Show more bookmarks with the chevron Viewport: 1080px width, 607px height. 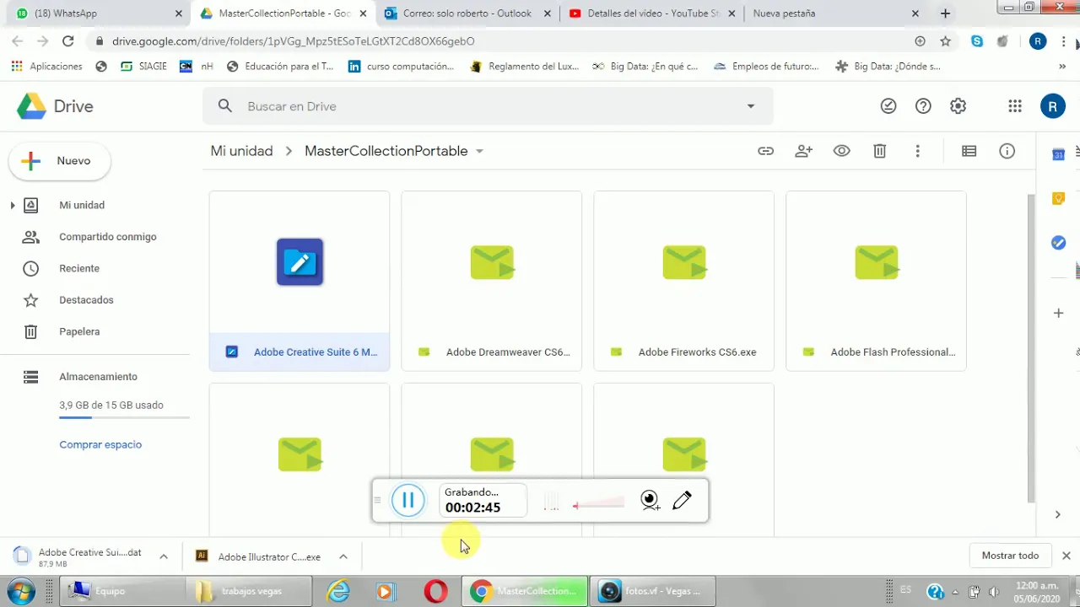(1062, 67)
